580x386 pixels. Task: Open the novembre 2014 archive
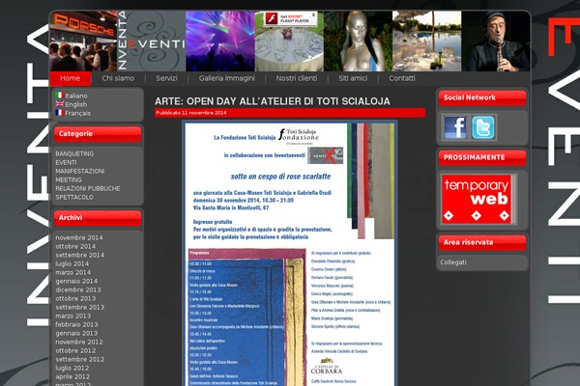pyautogui.click(x=79, y=237)
